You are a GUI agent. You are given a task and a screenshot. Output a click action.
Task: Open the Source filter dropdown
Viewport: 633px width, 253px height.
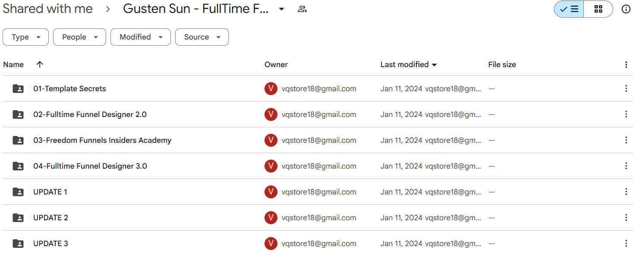pyautogui.click(x=202, y=37)
